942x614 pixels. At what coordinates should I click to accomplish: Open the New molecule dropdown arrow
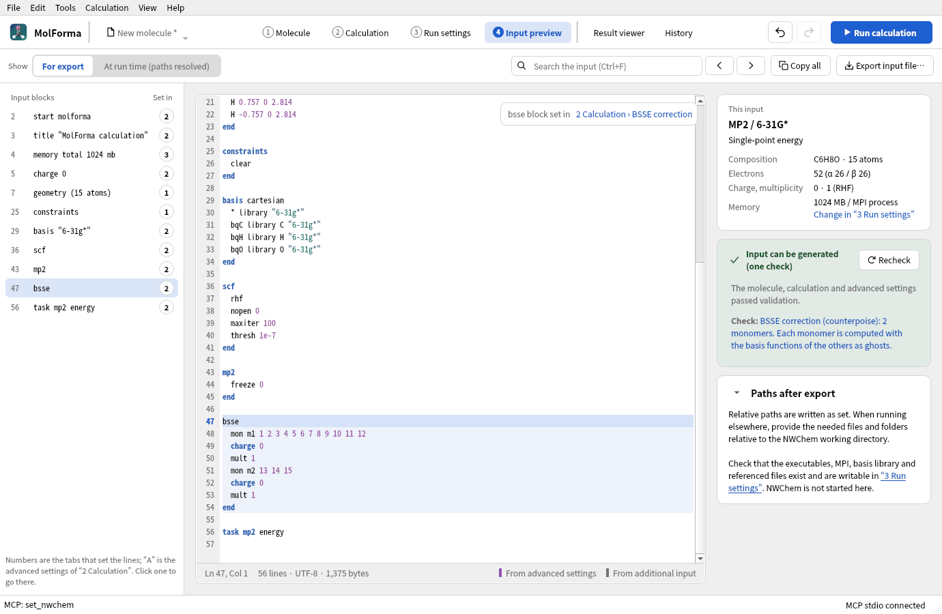185,38
